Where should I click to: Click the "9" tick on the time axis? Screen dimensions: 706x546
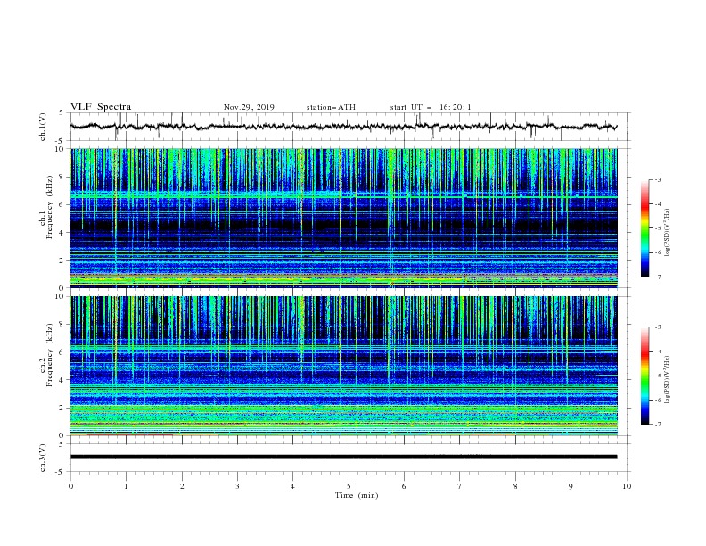pos(571,486)
